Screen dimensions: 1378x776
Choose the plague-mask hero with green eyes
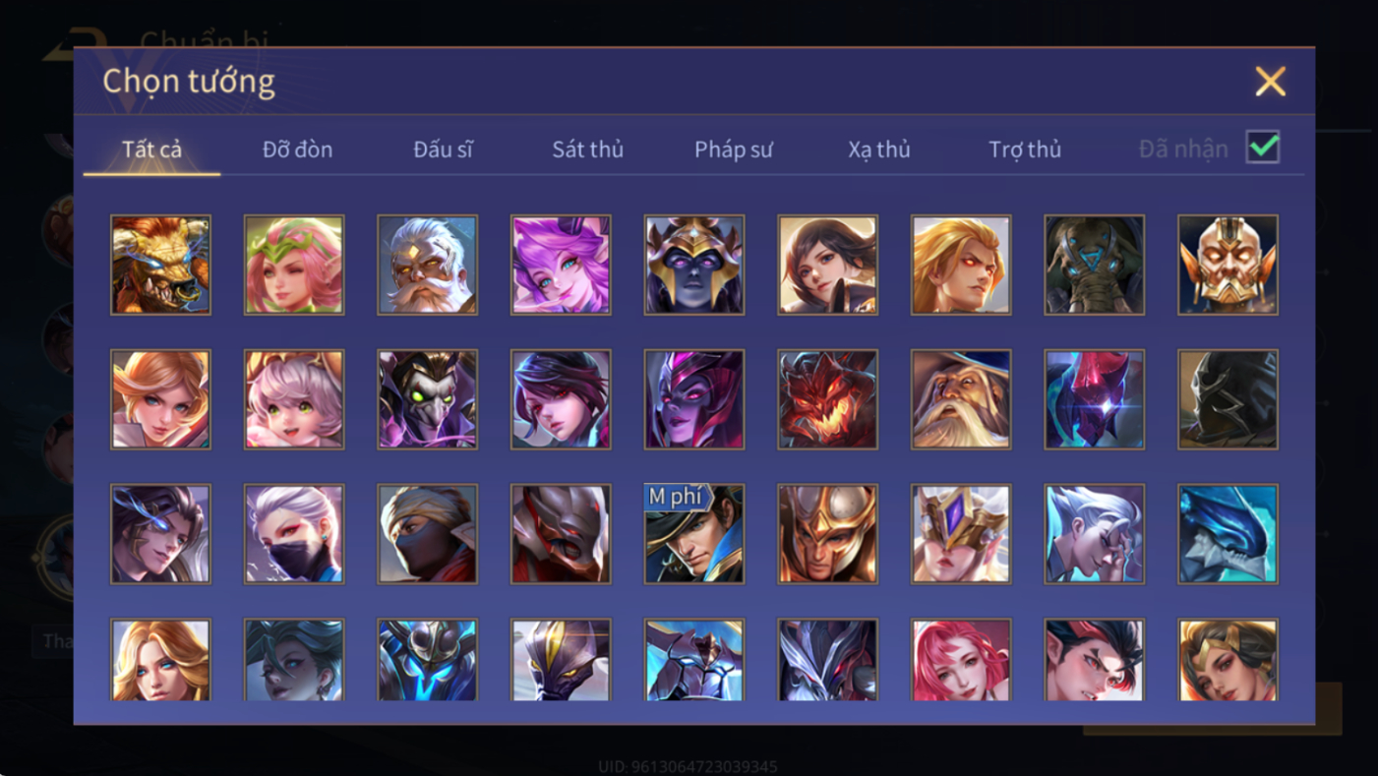[428, 399]
